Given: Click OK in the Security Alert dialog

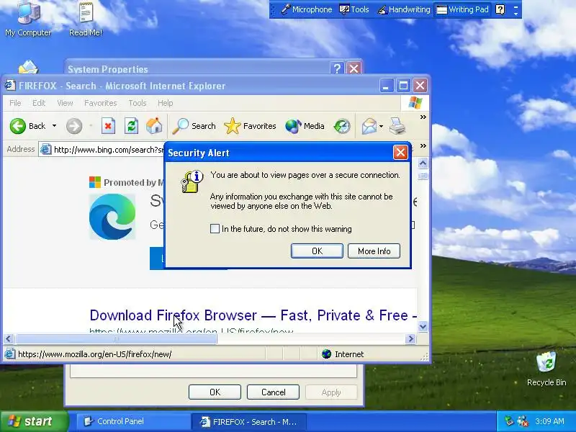Looking at the screenshot, I should [x=317, y=251].
